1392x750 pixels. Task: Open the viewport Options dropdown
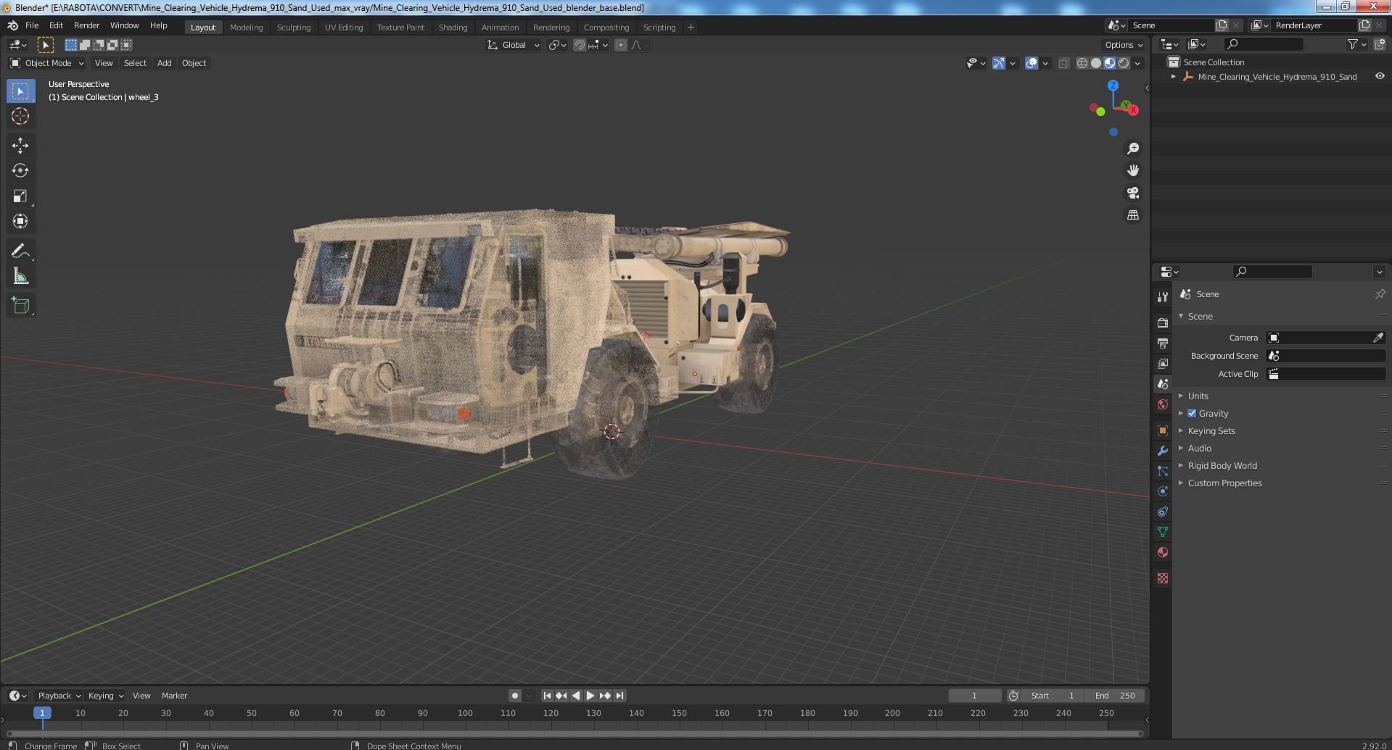pos(1123,45)
